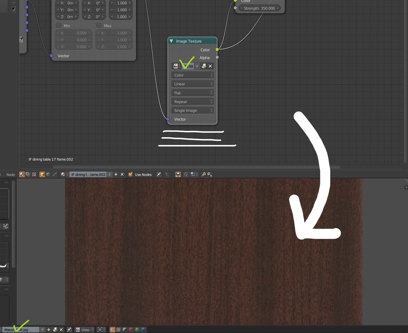Open Single Image source dropdown
The image size is (408, 333).
click(x=192, y=110)
